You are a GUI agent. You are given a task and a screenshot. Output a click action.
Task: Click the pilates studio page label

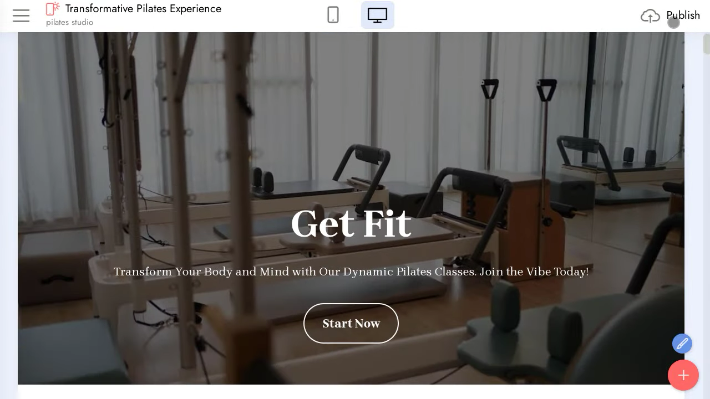pos(70,22)
